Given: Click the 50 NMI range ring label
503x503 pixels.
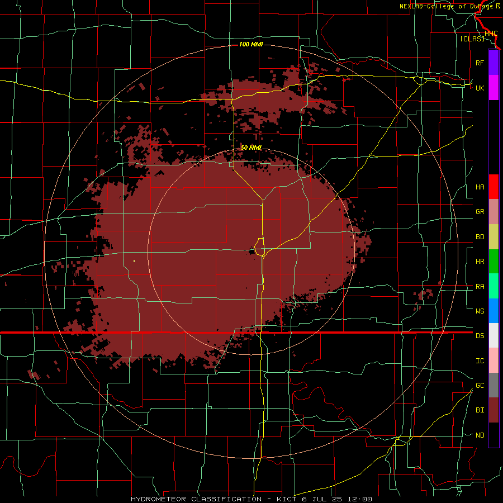Looking at the screenshot, I should [x=251, y=148].
